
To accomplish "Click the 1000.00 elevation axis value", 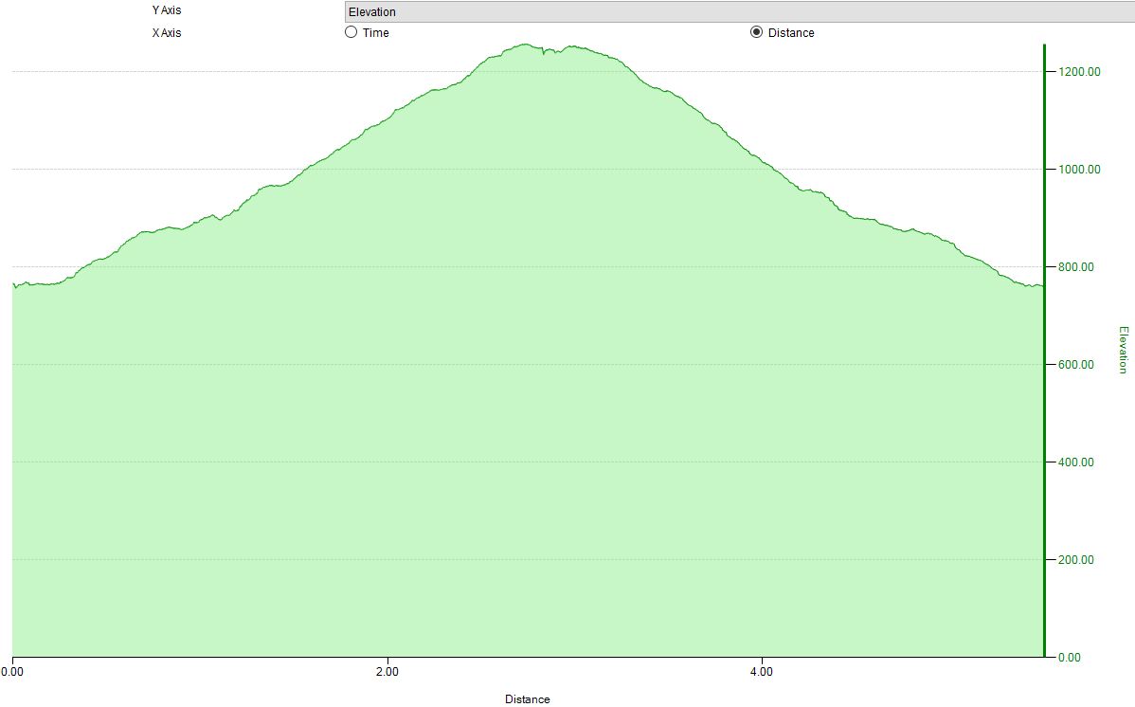I will pyautogui.click(x=1079, y=169).
